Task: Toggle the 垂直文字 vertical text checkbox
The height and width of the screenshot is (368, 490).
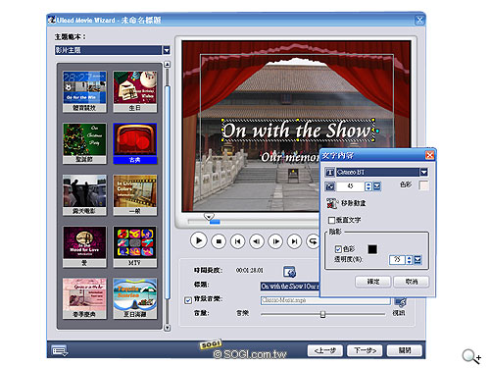Action: (331, 220)
